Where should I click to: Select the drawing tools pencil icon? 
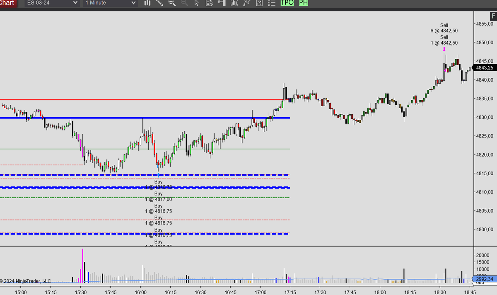coord(159,3)
